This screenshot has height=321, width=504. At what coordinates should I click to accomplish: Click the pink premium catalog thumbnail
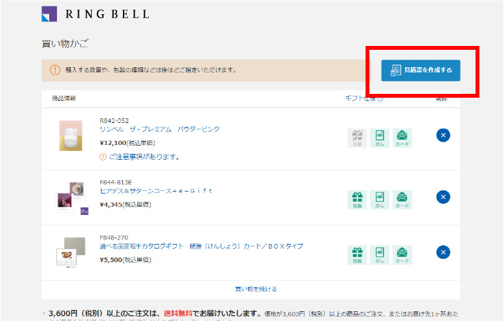coord(71,135)
